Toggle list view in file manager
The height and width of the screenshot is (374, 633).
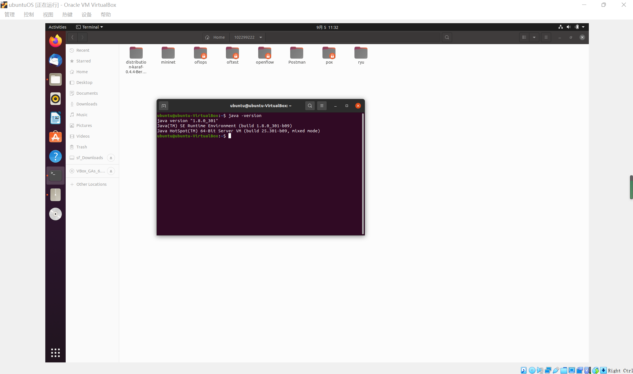point(524,37)
